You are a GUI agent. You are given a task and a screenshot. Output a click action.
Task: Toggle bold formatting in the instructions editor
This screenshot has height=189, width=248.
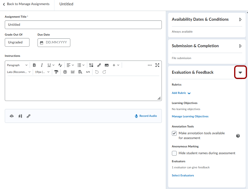34,65
